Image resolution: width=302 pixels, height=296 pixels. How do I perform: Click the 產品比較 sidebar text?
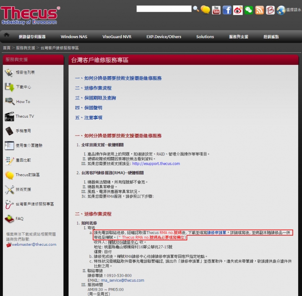pyautogui.click(x=23, y=160)
